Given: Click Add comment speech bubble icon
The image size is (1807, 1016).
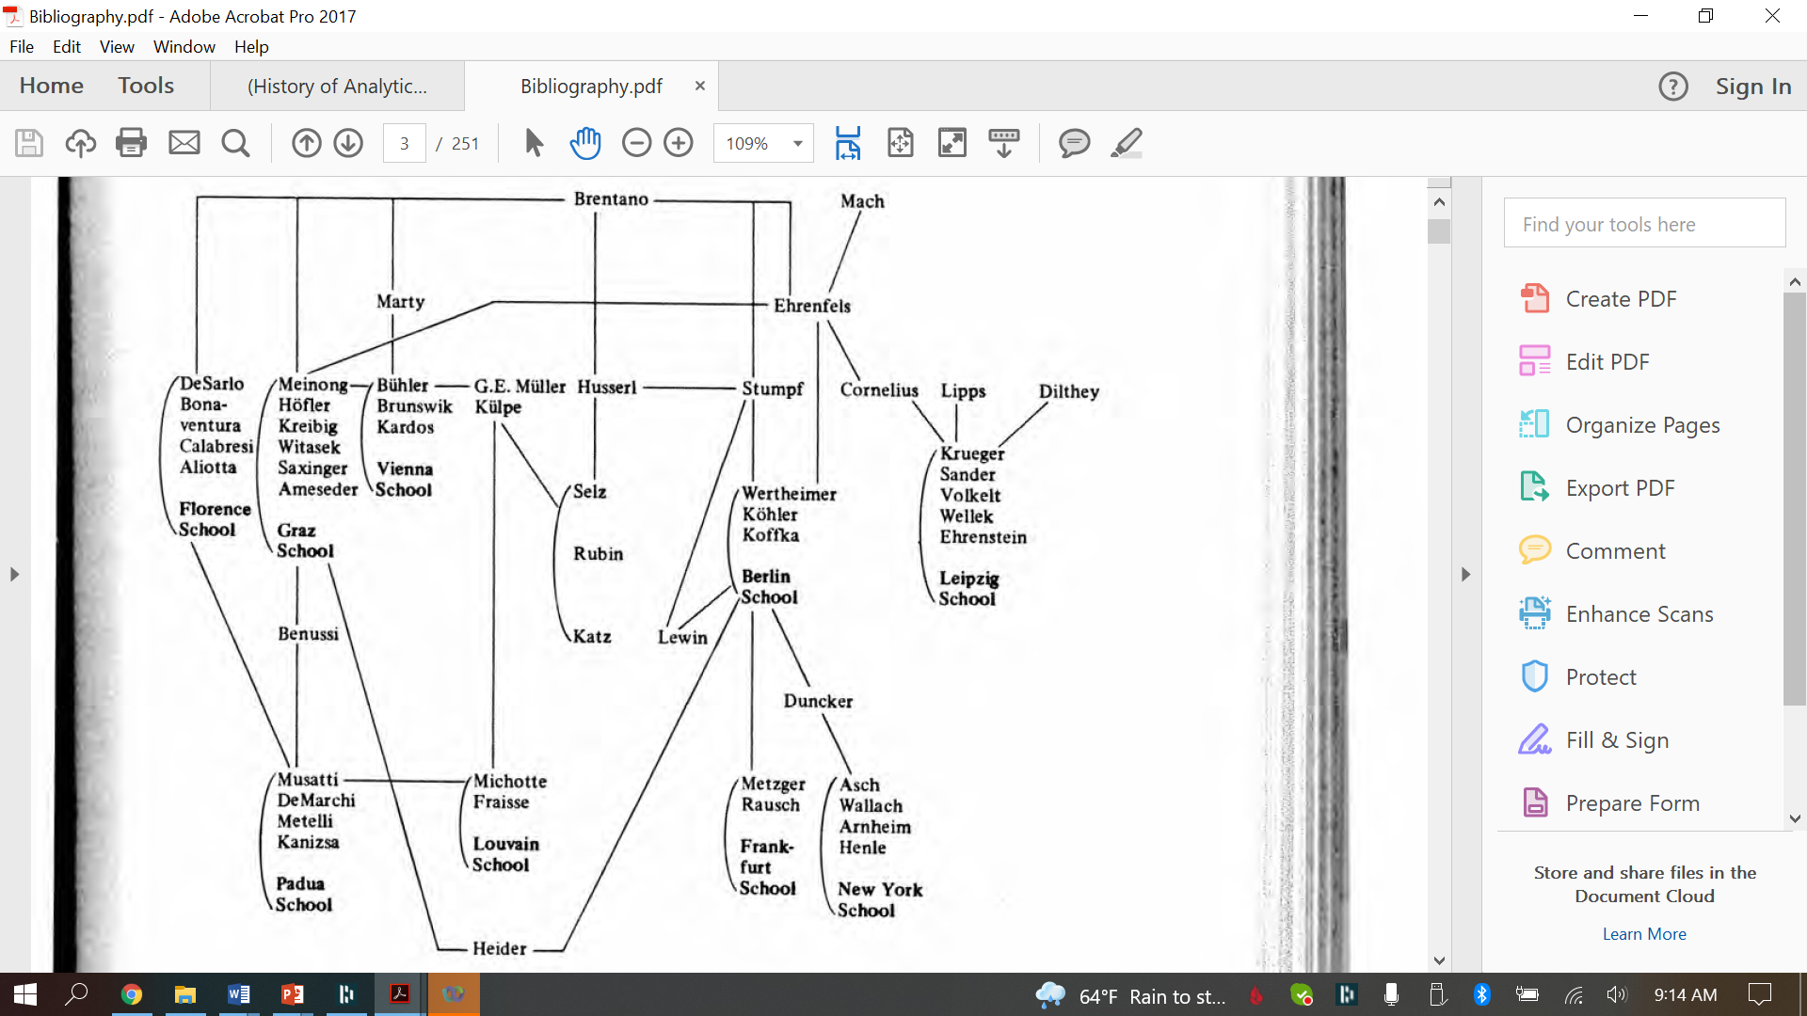Looking at the screenshot, I should [x=1074, y=143].
